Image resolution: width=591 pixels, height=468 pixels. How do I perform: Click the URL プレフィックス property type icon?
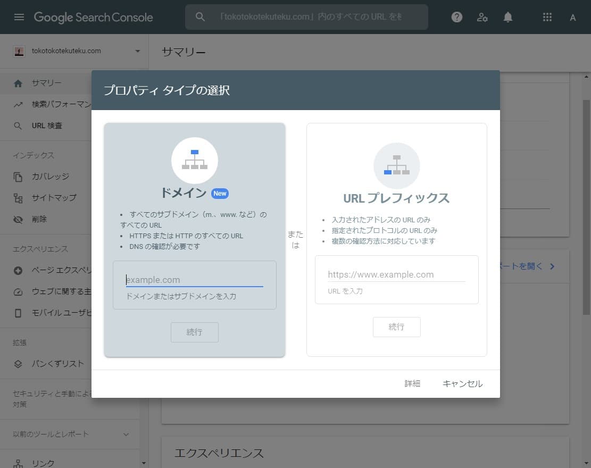pos(396,165)
